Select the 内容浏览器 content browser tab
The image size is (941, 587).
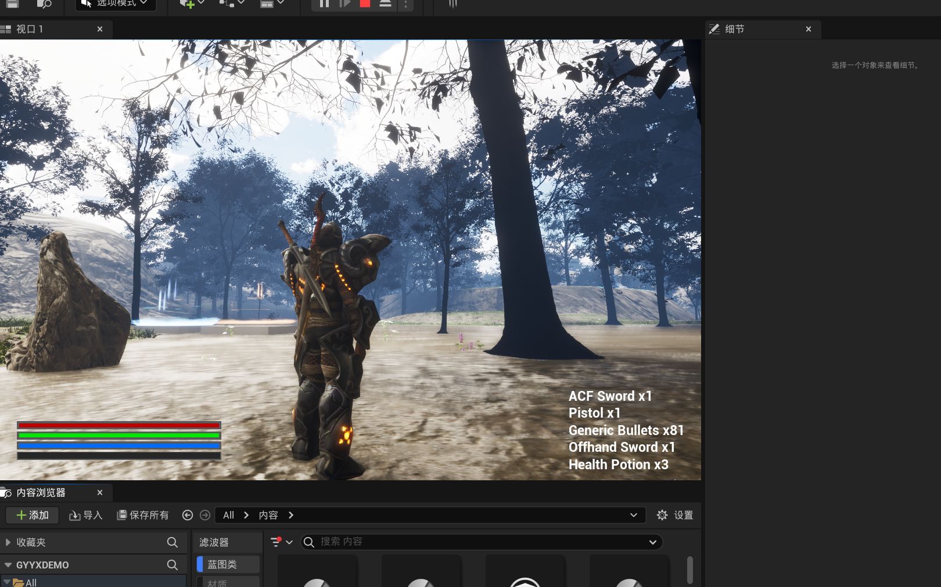pos(41,492)
